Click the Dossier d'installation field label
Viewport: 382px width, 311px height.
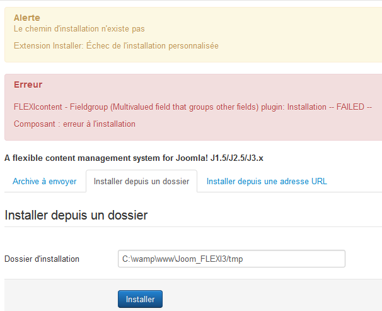pos(42,259)
